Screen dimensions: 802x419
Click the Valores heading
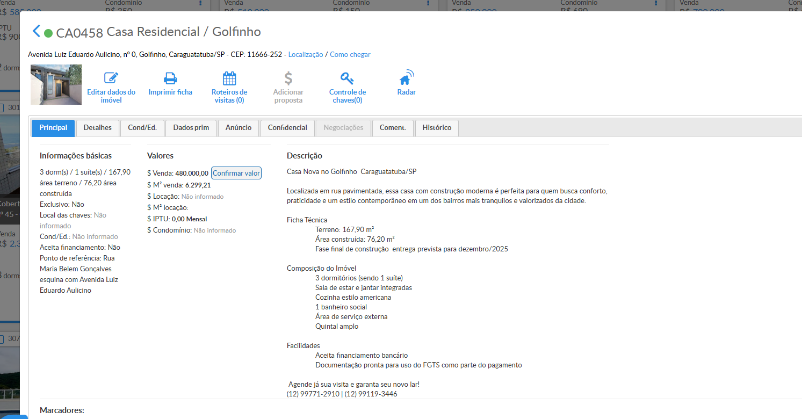click(160, 156)
